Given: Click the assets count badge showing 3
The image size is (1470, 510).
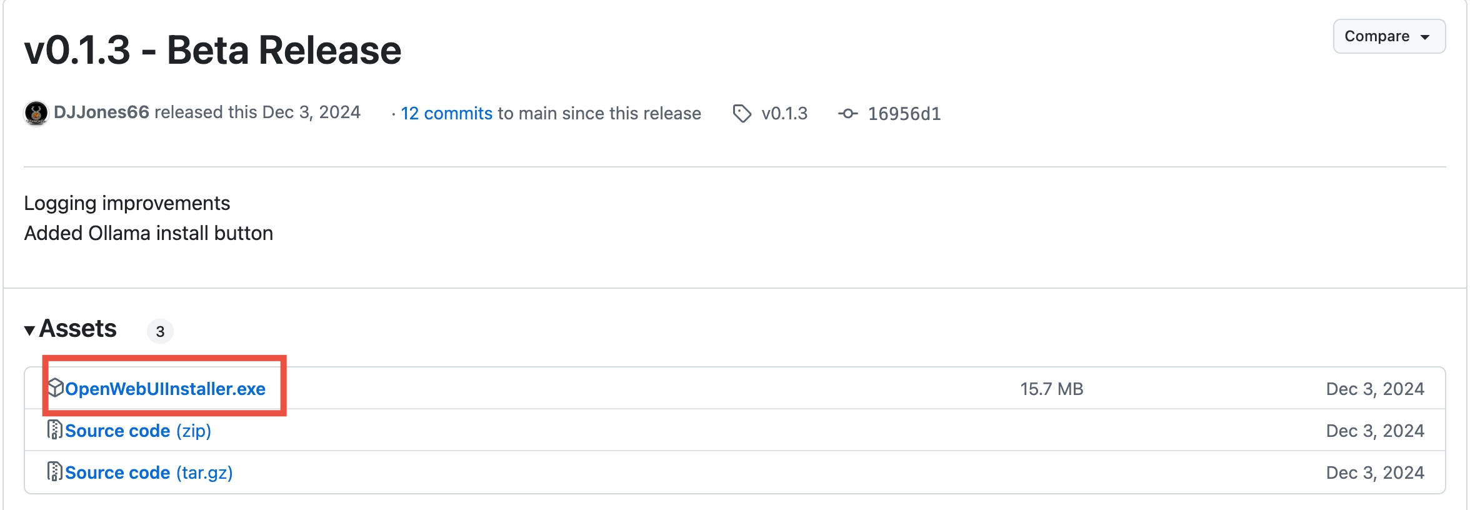Looking at the screenshot, I should click(160, 331).
